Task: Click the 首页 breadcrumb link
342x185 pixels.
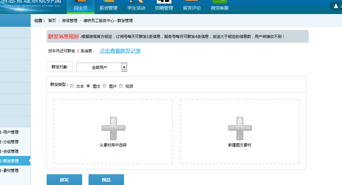Action: pyautogui.click(x=52, y=21)
